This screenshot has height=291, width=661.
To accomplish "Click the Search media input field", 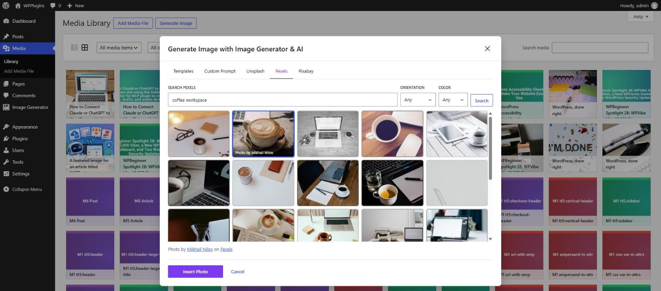I will [599, 48].
